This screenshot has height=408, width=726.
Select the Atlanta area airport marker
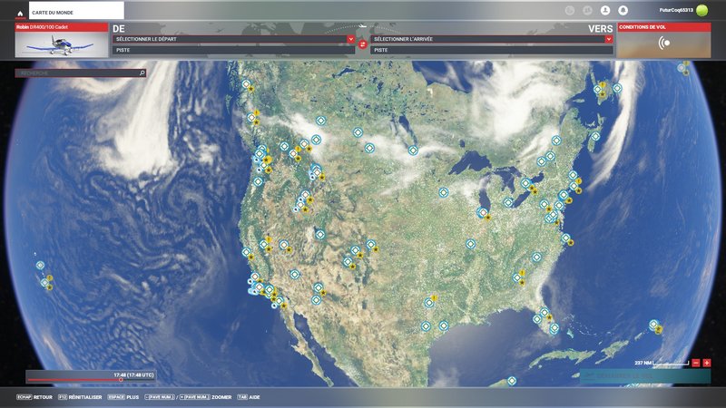tap(517, 277)
